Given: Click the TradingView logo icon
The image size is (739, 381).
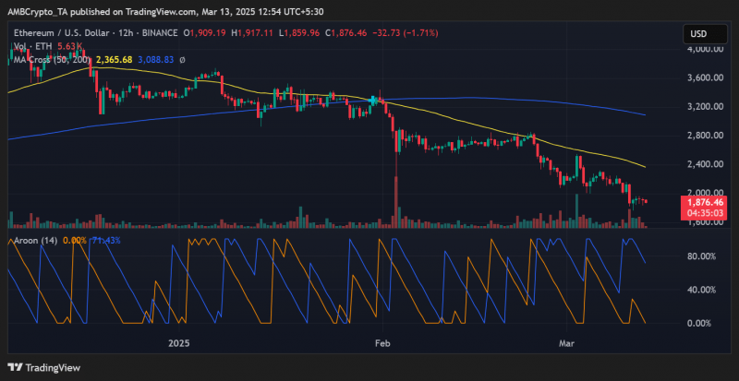Looking at the screenshot, I should (15, 367).
